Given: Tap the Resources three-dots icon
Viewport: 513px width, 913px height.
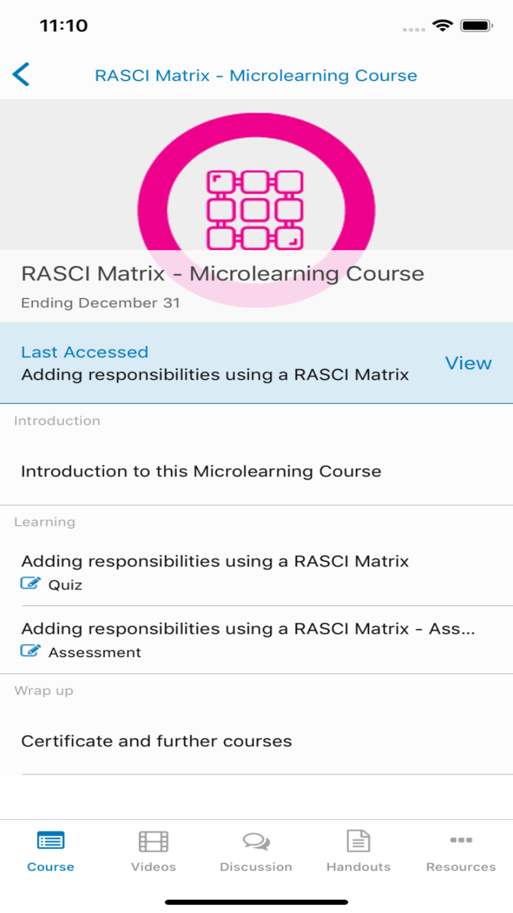Looking at the screenshot, I should coord(461,840).
